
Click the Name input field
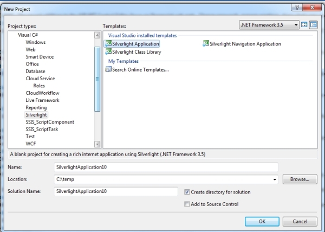click(x=166, y=167)
